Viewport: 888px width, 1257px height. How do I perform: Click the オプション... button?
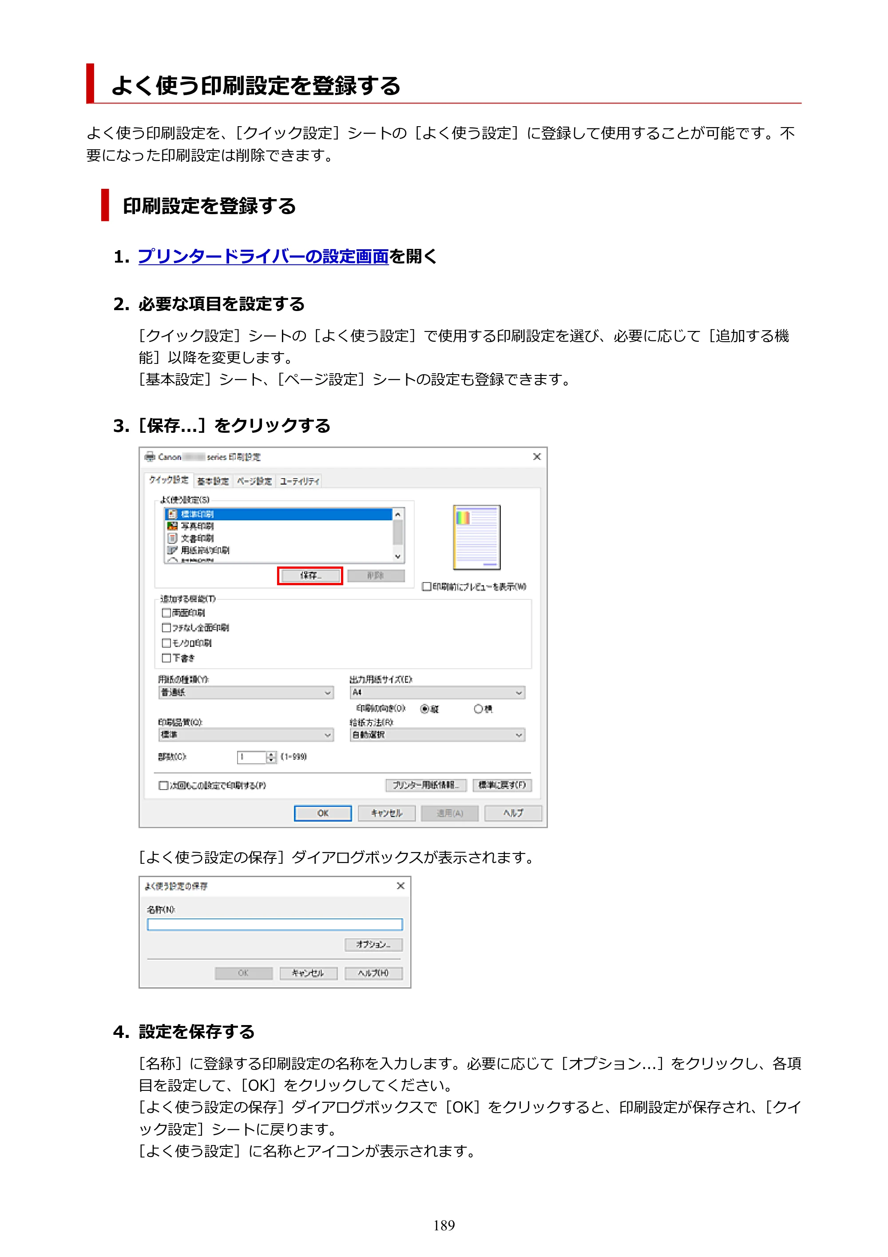point(374,945)
